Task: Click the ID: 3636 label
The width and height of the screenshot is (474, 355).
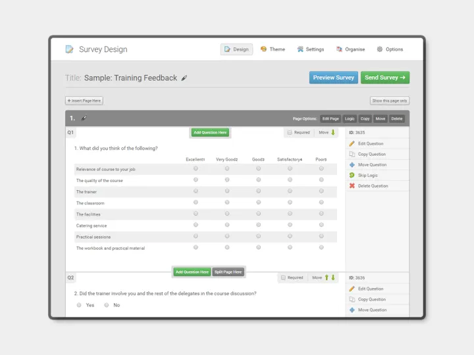Action: [357, 277]
